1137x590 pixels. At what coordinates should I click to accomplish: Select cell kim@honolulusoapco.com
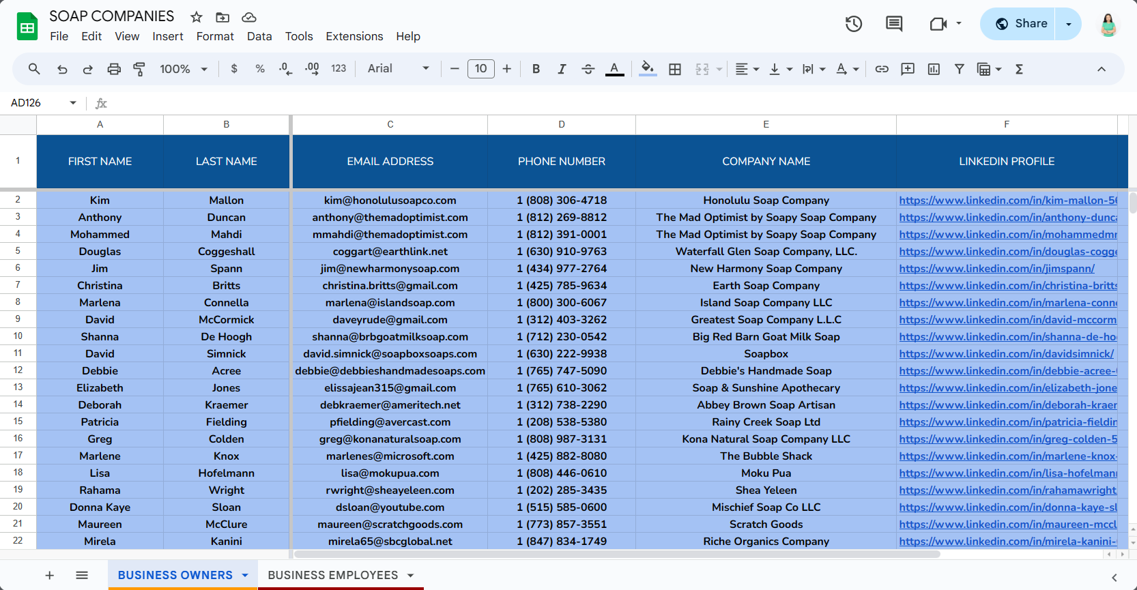pyautogui.click(x=390, y=200)
